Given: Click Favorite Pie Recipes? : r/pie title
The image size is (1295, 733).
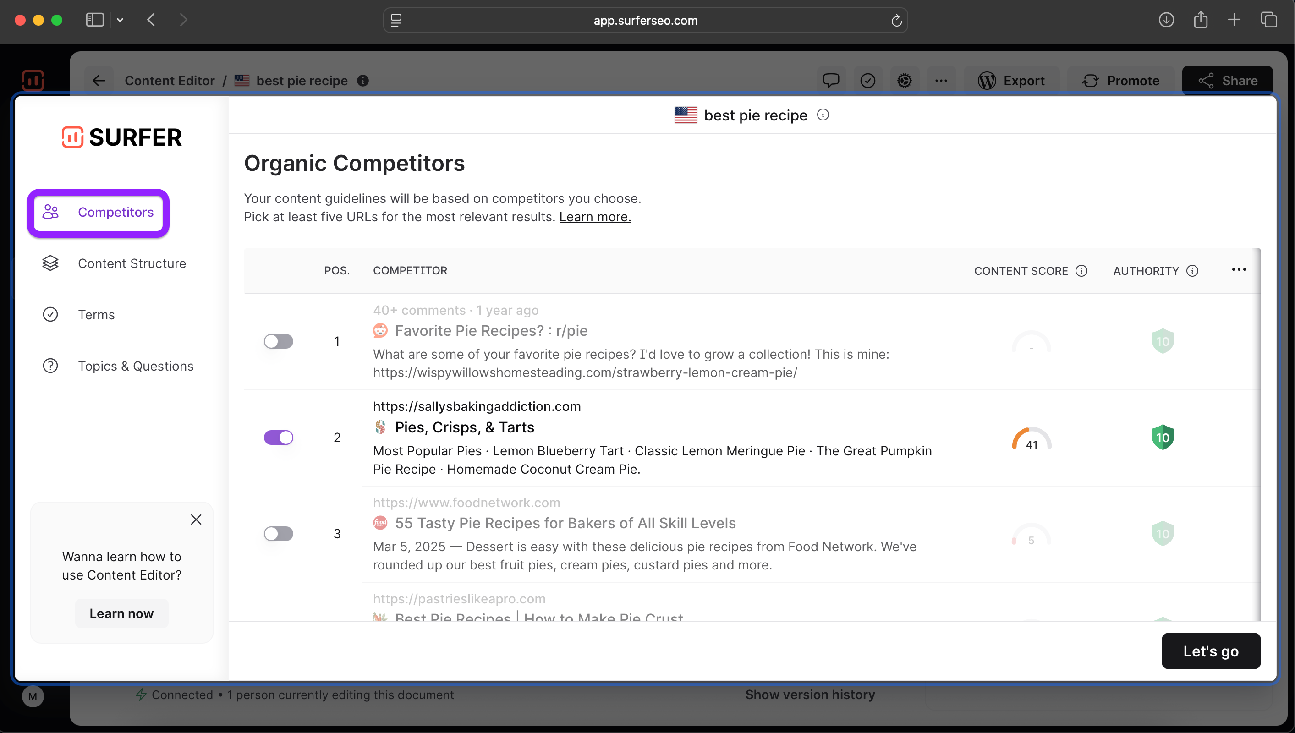Looking at the screenshot, I should pyautogui.click(x=491, y=331).
